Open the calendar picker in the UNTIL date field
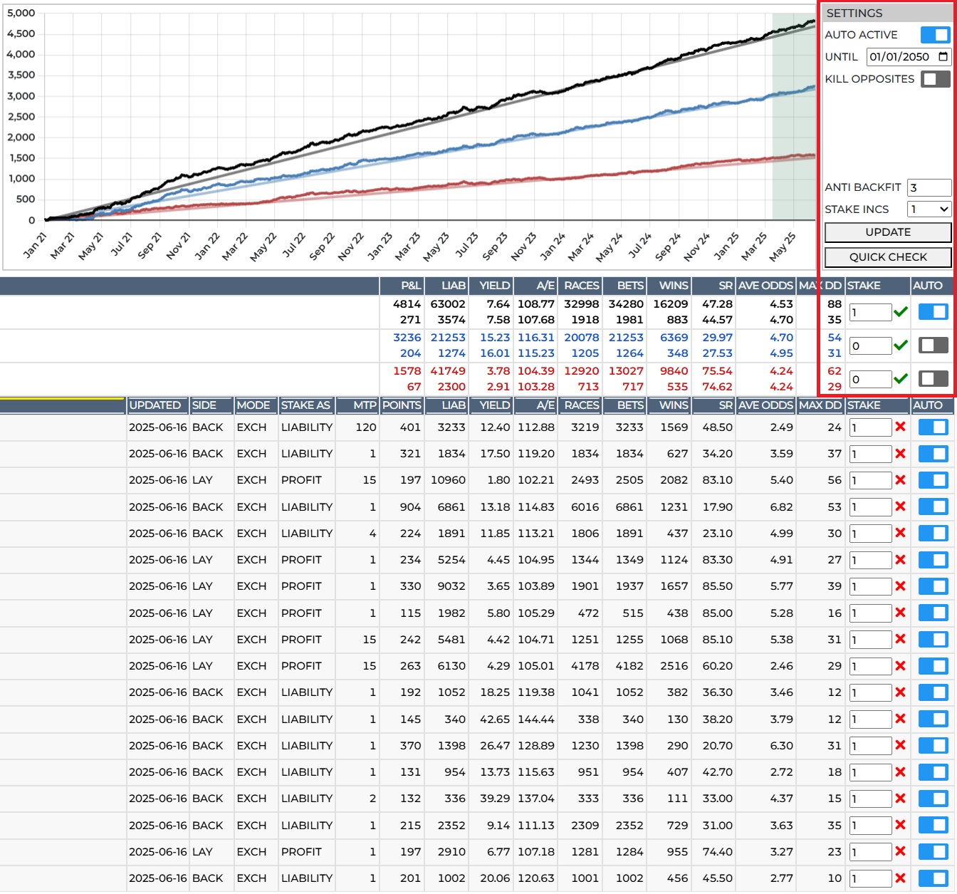 943,56
